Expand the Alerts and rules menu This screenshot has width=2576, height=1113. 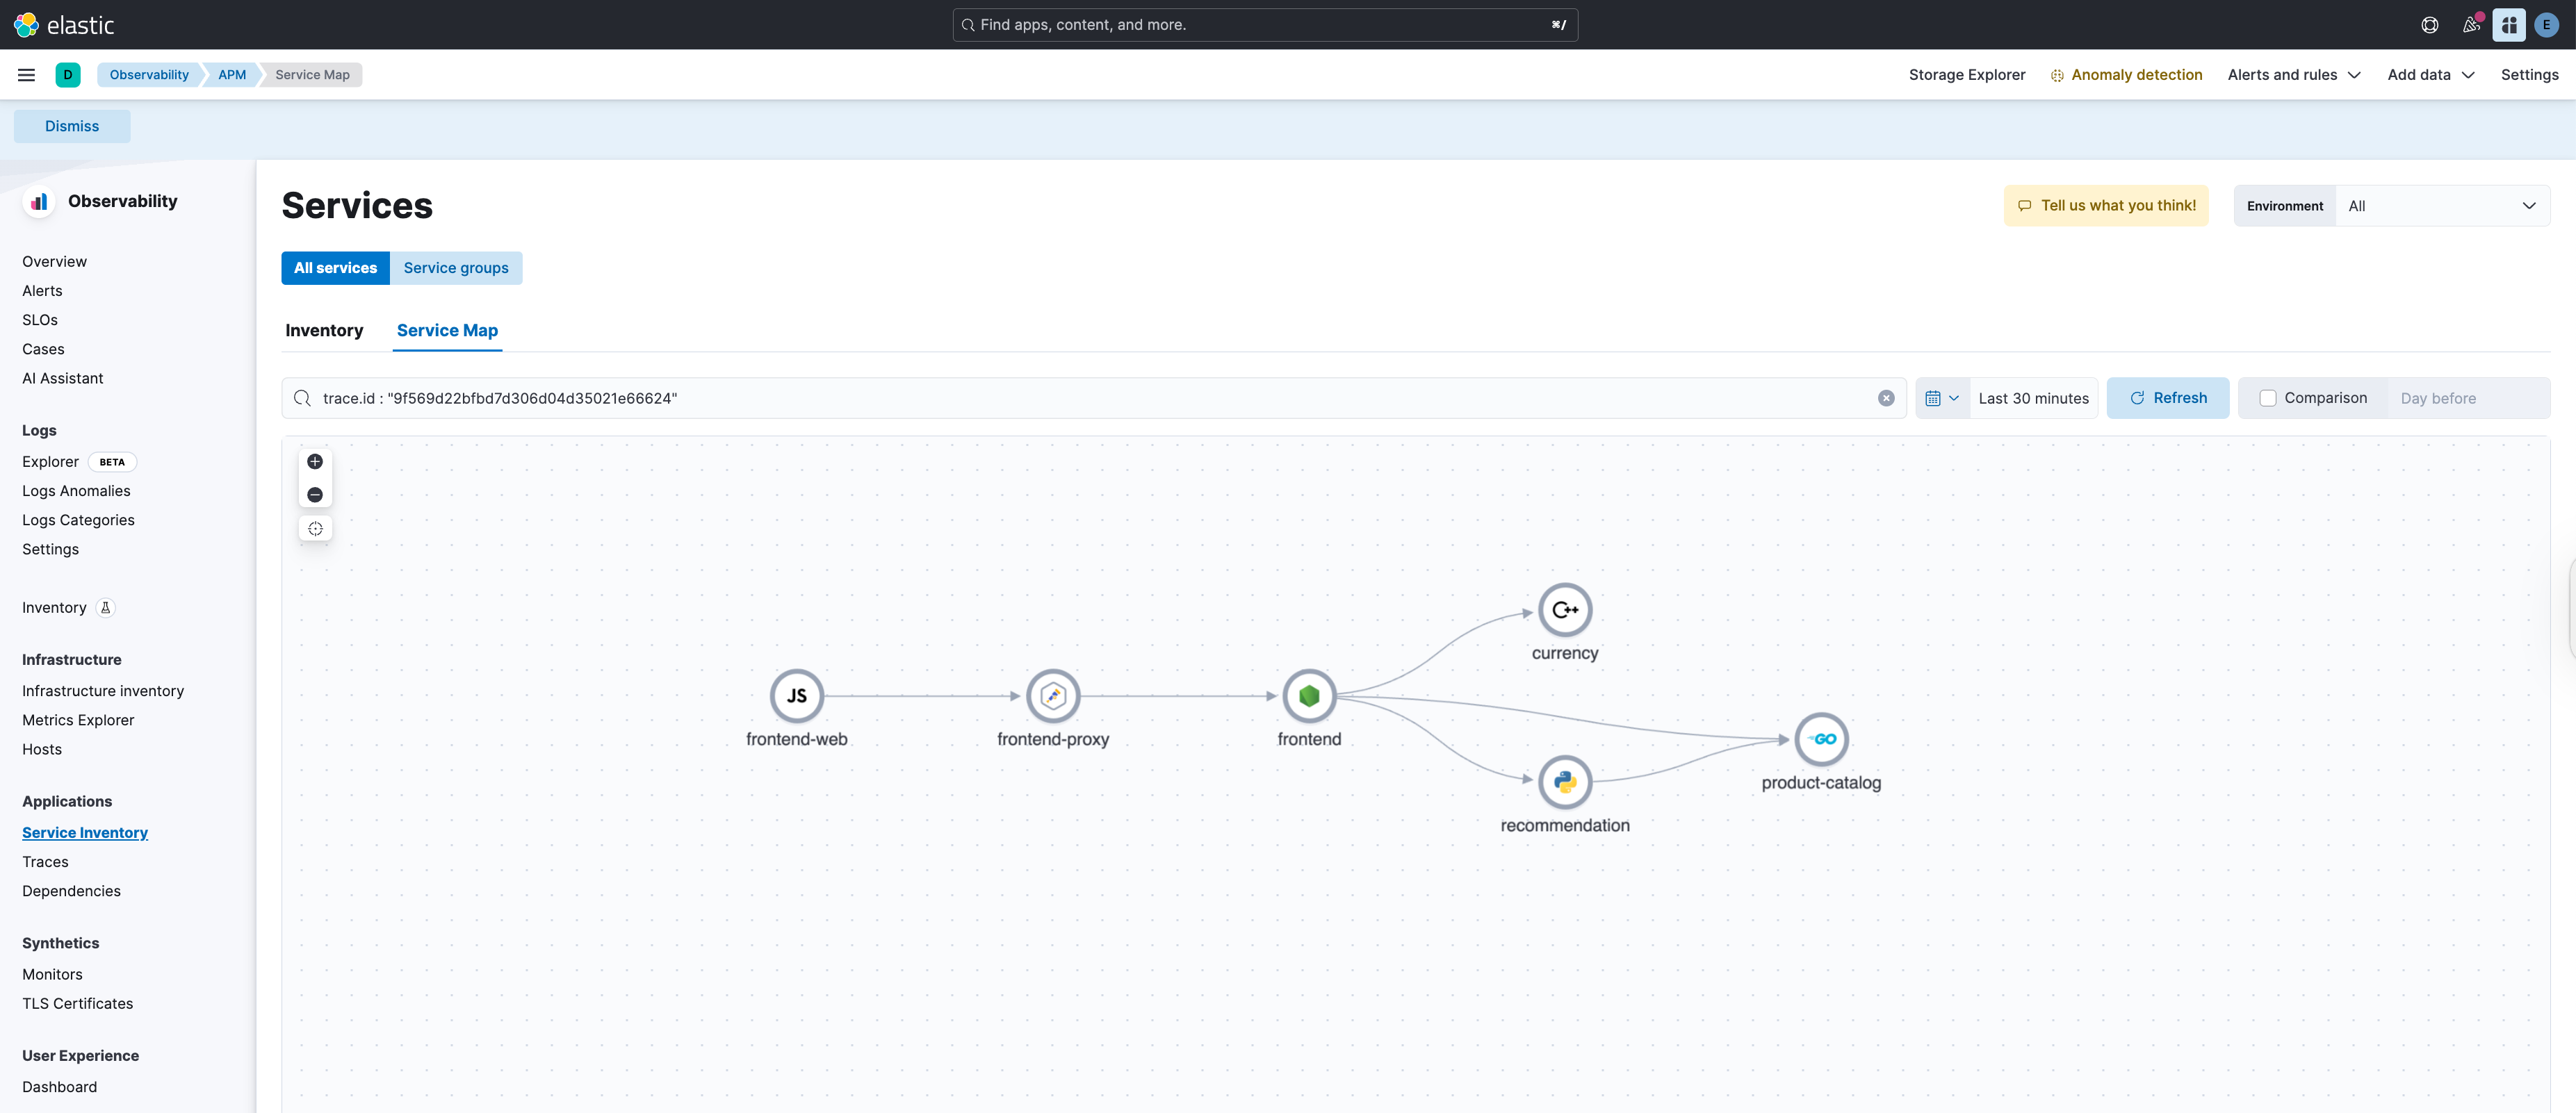(2293, 75)
